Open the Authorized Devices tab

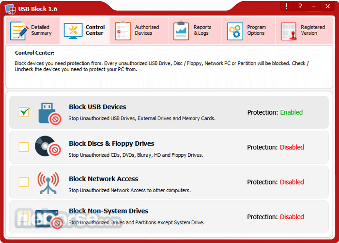[x=139, y=30]
